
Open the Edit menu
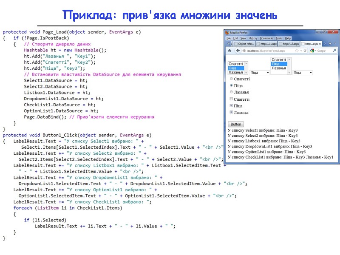coord(235,38)
